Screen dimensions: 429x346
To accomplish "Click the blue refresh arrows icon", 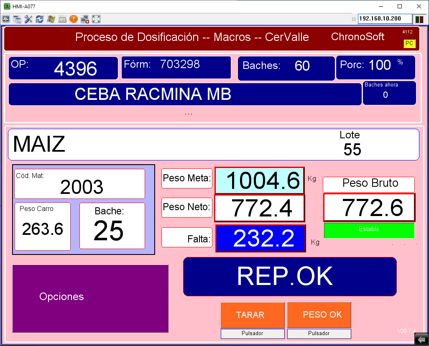I will pyautogui.click(x=40, y=19).
